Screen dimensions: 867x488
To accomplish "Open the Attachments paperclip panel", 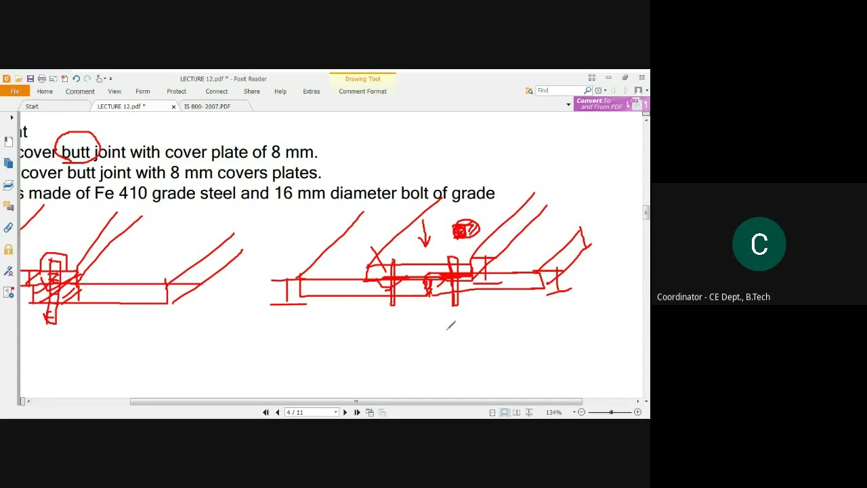I will [8, 228].
